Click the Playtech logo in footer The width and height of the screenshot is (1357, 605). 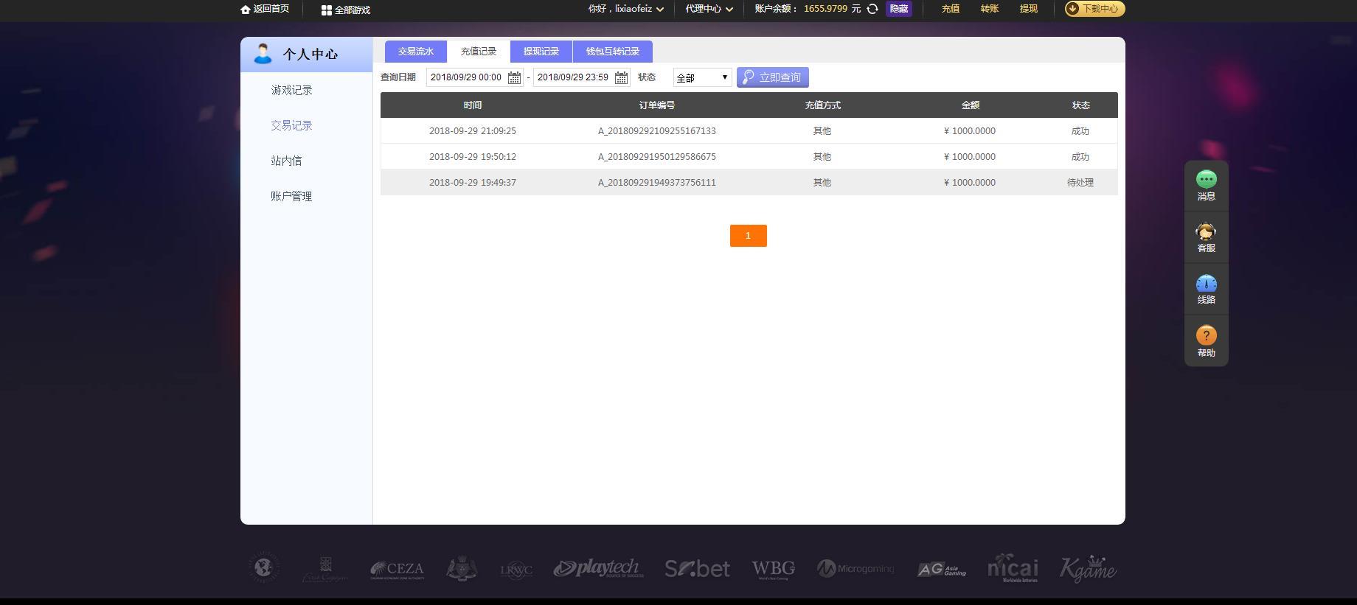pos(598,568)
